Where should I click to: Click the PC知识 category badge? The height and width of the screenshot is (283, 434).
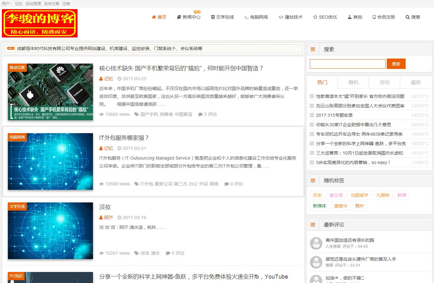click(16, 276)
